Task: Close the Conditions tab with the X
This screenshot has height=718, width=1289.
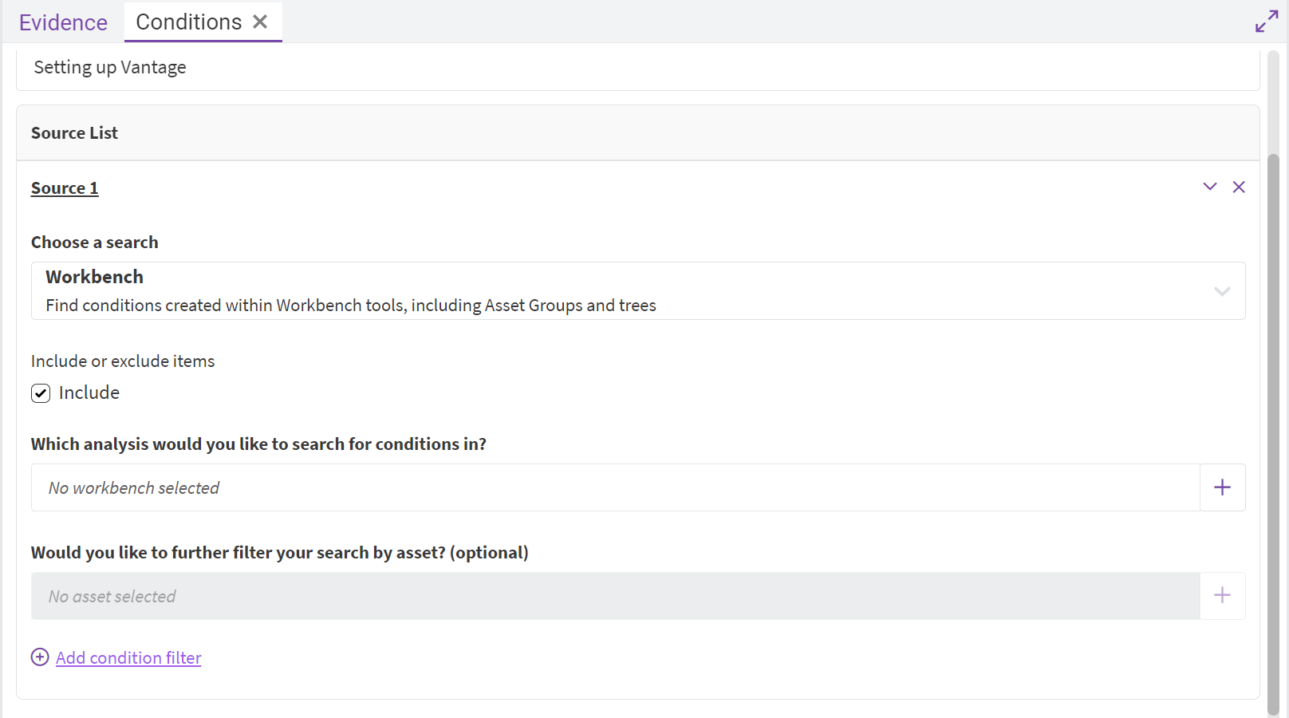Action: [x=260, y=22]
